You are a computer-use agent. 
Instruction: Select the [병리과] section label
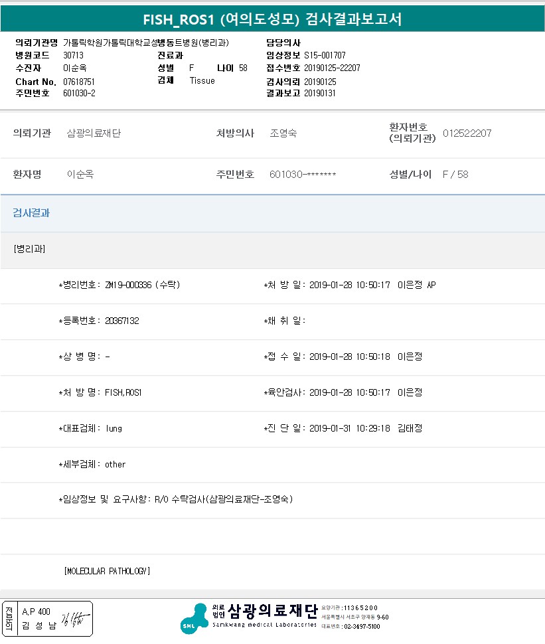coord(29,249)
